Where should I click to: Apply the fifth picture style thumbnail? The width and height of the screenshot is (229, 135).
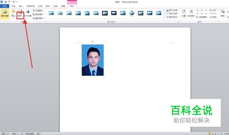[x=87, y=13]
